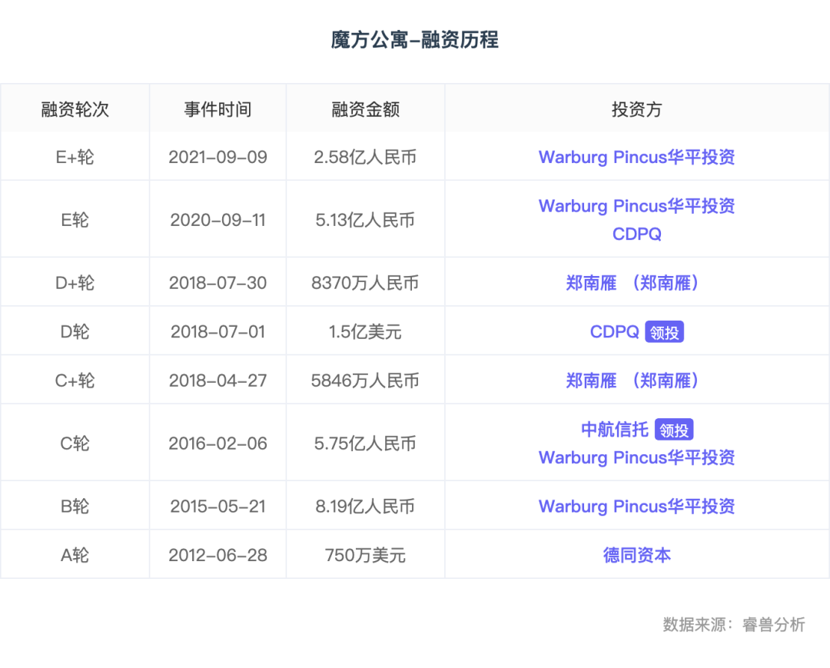Click 投资方 column header
This screenshot has width=830, height=668.
click(x=636, y=109)
